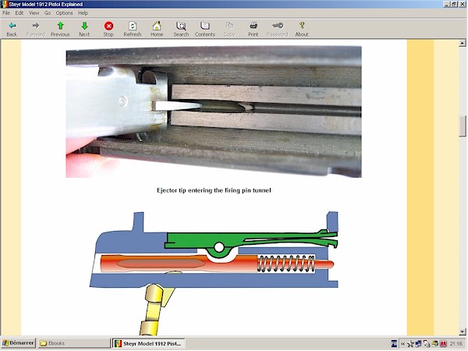Screen dimensions: 468x351
Task: Show the Contents panel
Action: pos(204,30)
